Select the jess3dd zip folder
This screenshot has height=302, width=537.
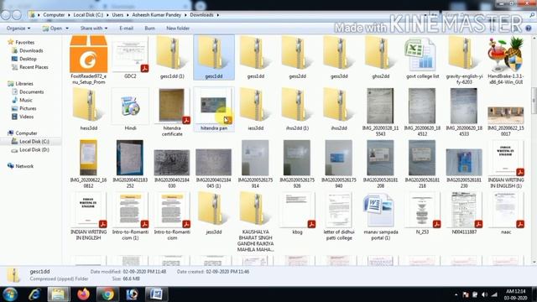214,210
